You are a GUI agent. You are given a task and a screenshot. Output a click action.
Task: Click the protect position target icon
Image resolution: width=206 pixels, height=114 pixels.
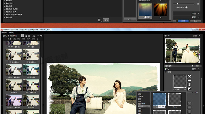(x=186, y=7)
